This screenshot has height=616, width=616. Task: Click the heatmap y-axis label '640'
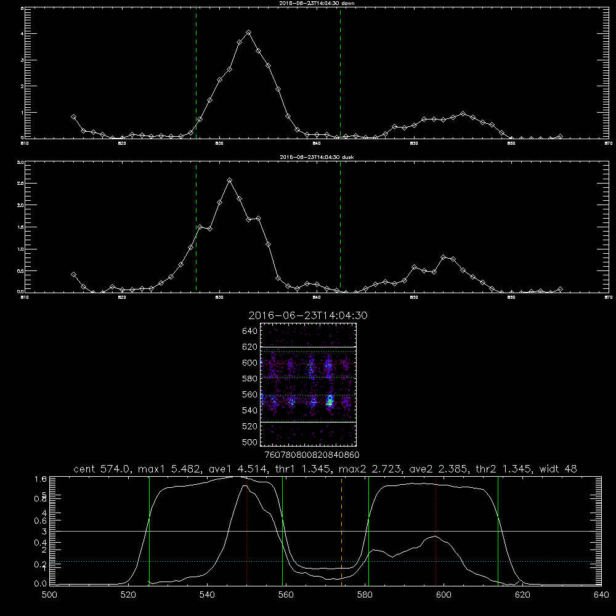pyautogui.click(x=250, y=331)
